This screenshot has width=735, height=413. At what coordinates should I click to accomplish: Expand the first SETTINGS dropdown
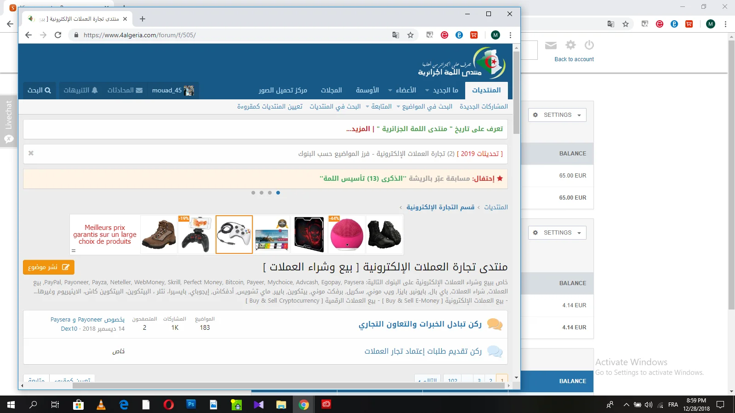pos(557,115)
